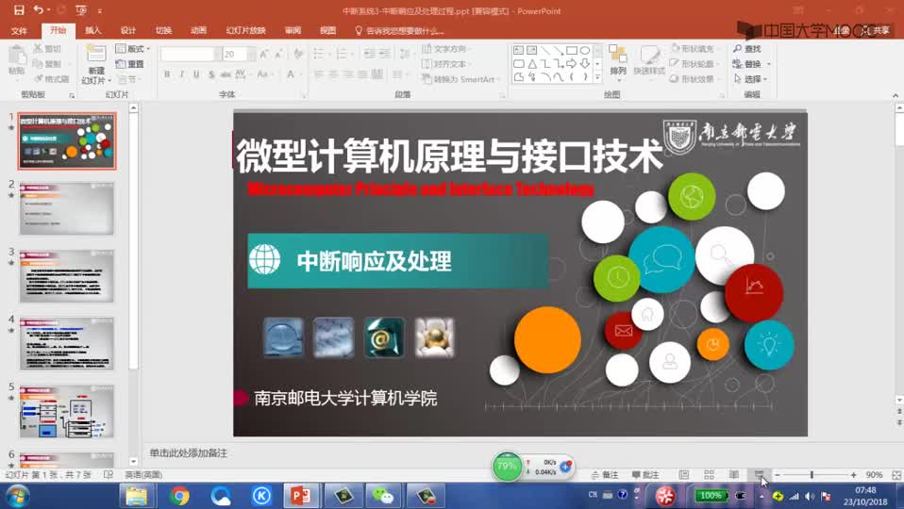Open the Replace (替换) dropdown arrow
The height and width of the screenshot is (509, 904).
pos(769,64)
